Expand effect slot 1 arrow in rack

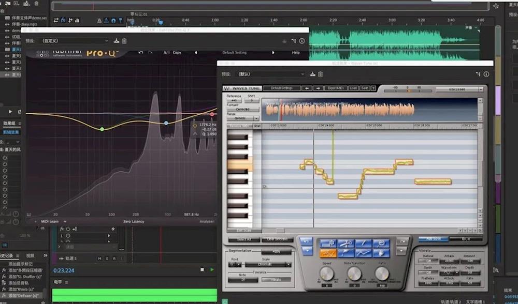pyautogui.click(x=109, y=236)
